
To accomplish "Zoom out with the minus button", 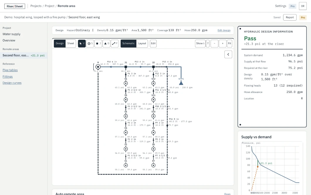I will (214, 43).
